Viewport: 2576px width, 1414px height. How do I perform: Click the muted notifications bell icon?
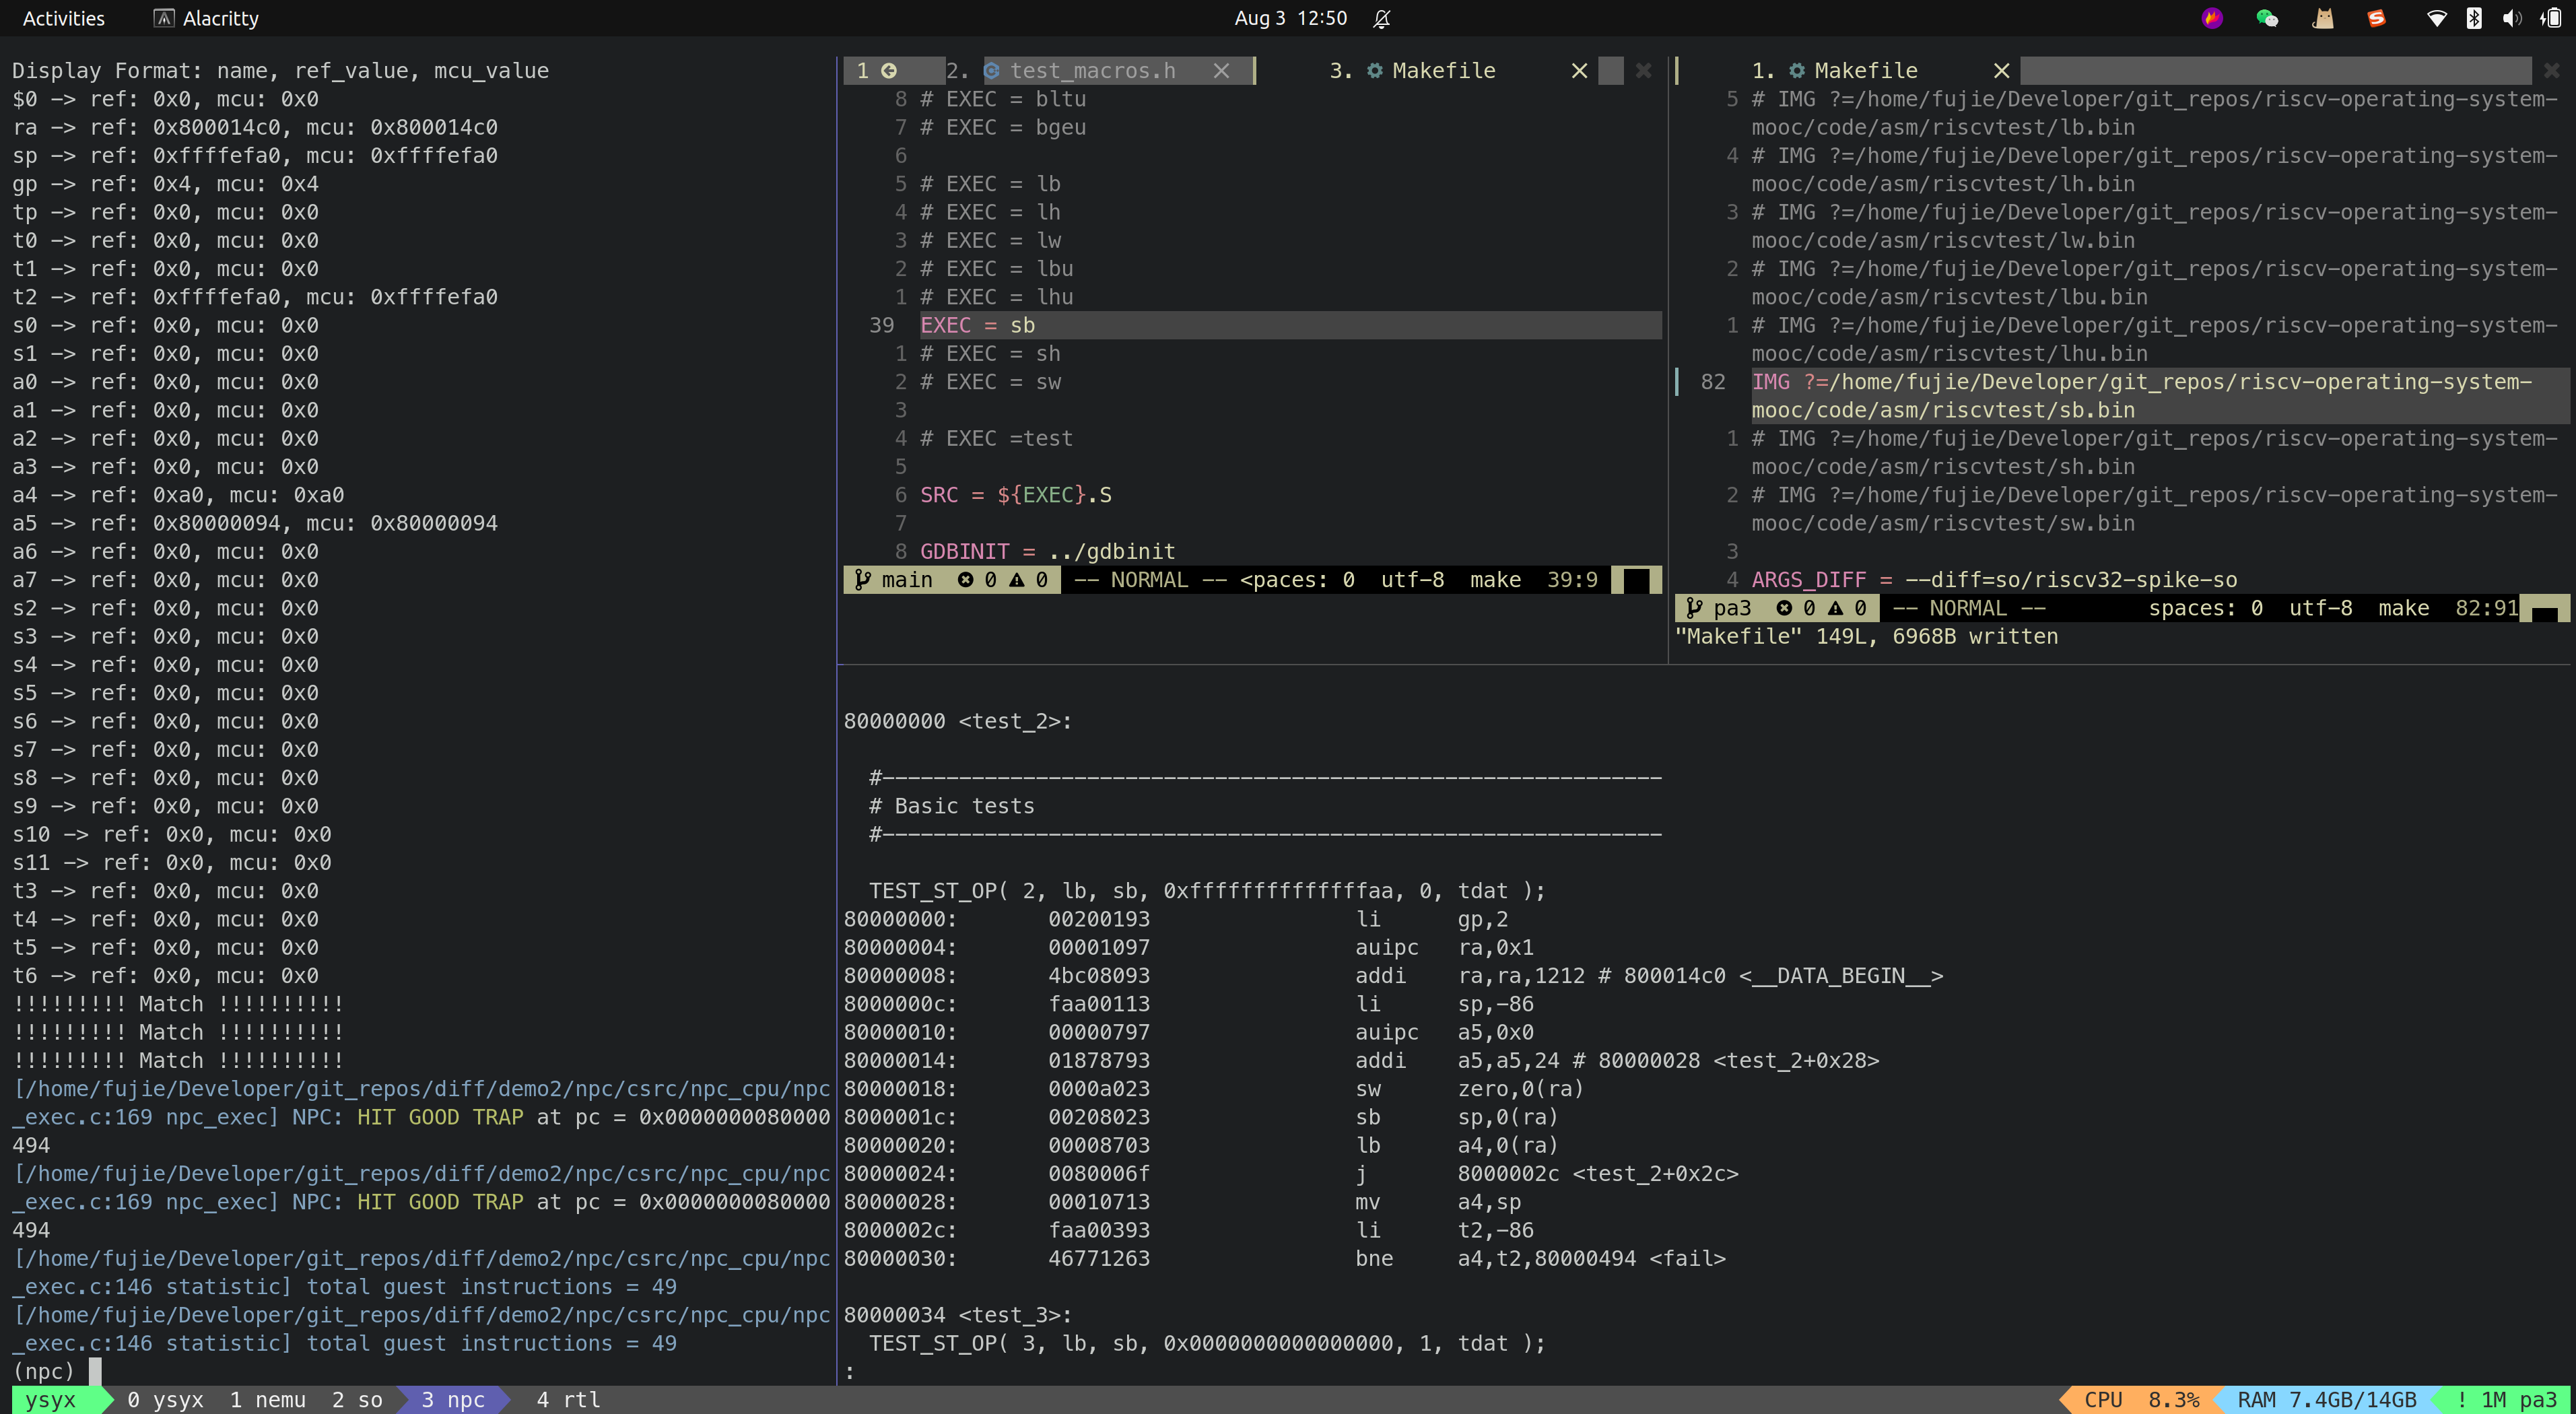1382,18
